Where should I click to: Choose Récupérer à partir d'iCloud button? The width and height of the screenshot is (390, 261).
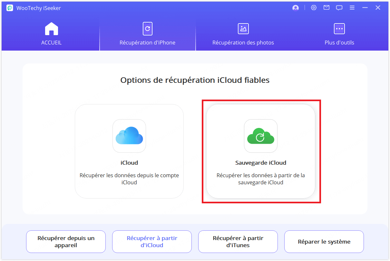pos(152,242)
